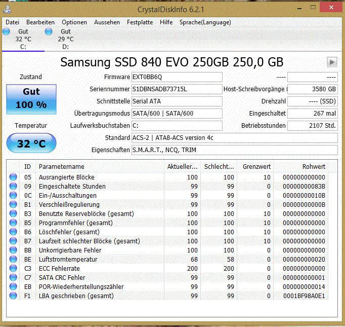Switch to drive C: tab showing 32 °C

23,39
